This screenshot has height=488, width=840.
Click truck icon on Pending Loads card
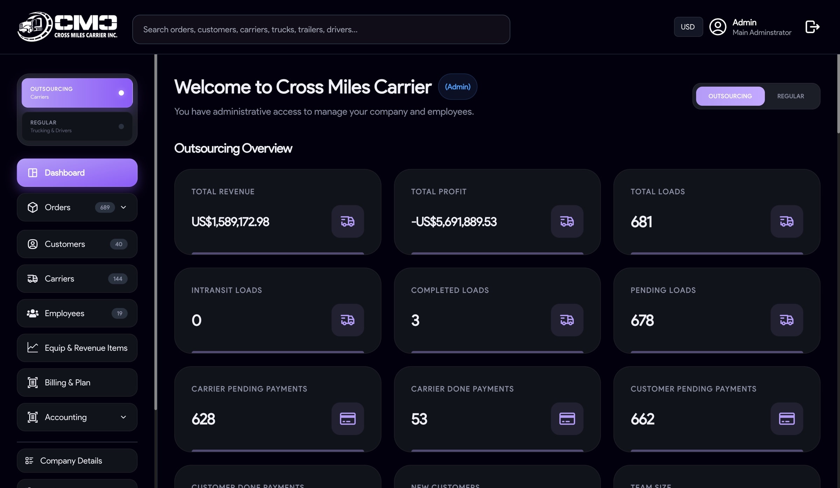786,320
